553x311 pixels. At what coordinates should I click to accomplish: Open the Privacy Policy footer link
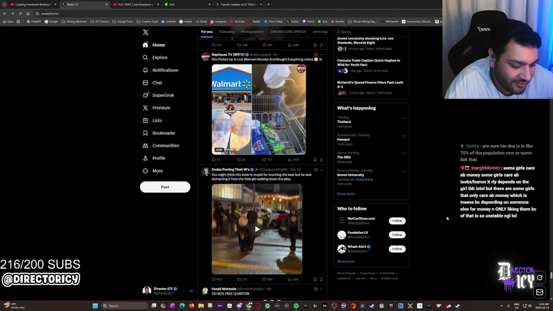pos(368,273)
